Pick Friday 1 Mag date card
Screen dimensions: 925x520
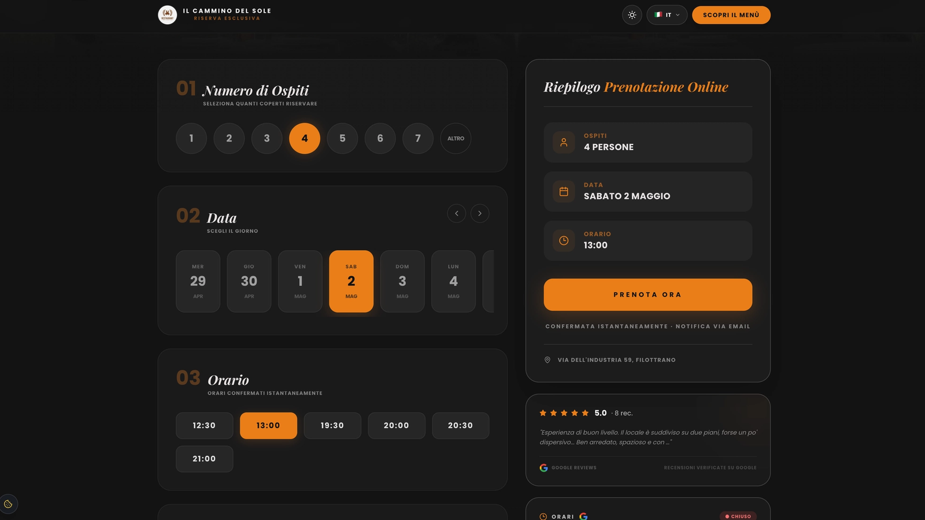300,281
